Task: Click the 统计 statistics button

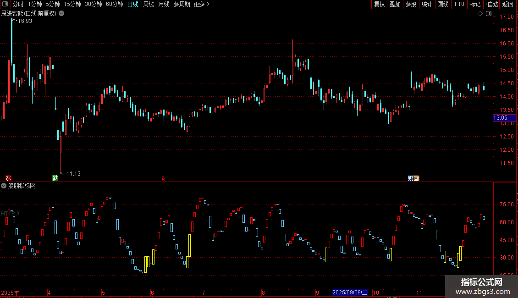Action: (x=427, y=4)
